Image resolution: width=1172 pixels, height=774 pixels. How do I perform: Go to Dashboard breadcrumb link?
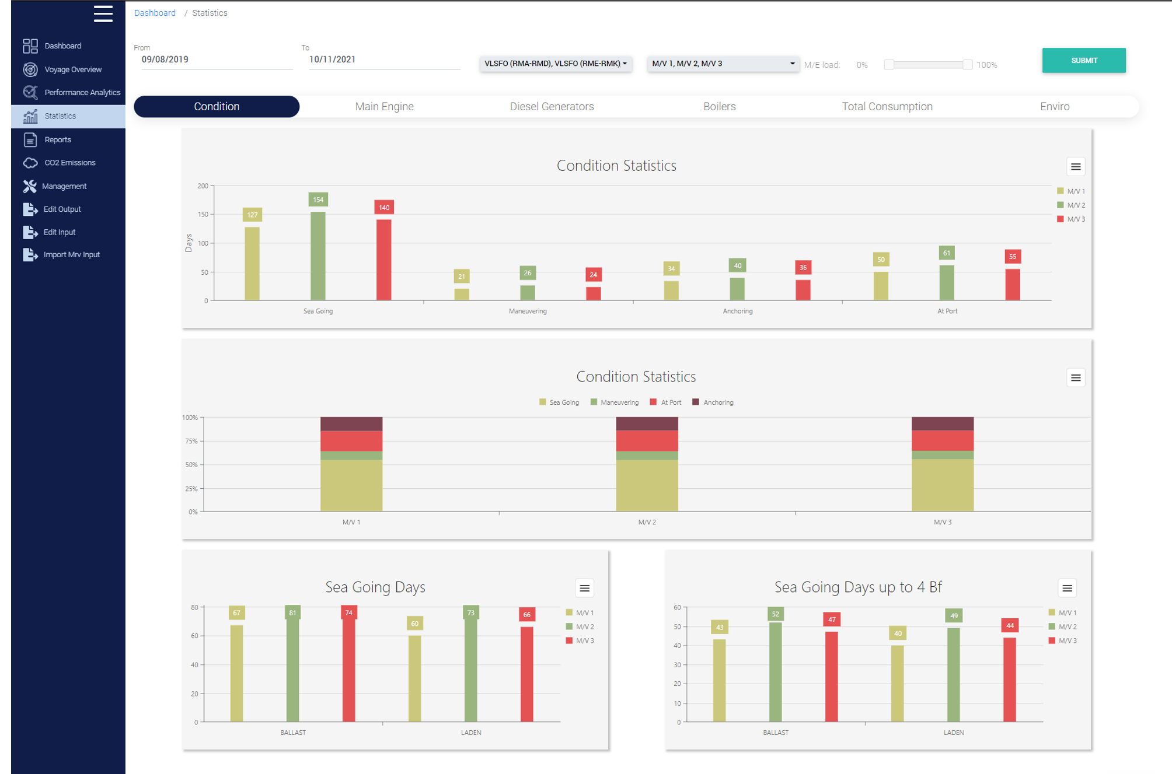[x=155, y=13]
